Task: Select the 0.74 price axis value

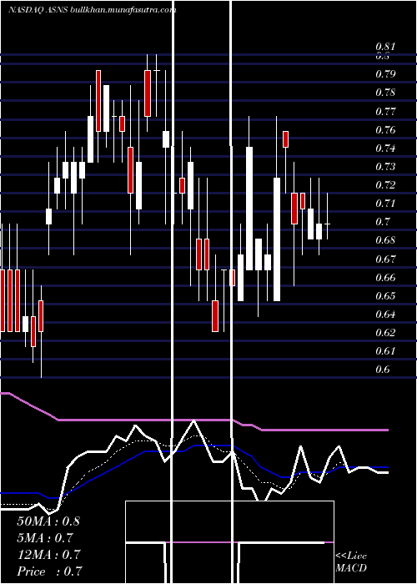Action: coord(385,149)
